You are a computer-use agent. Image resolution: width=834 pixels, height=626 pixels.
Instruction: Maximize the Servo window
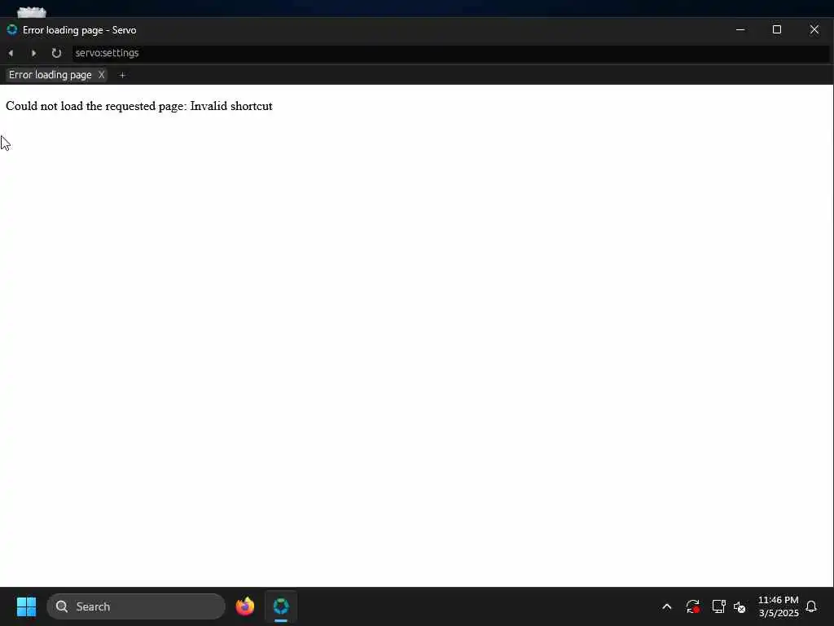(776, 30)
